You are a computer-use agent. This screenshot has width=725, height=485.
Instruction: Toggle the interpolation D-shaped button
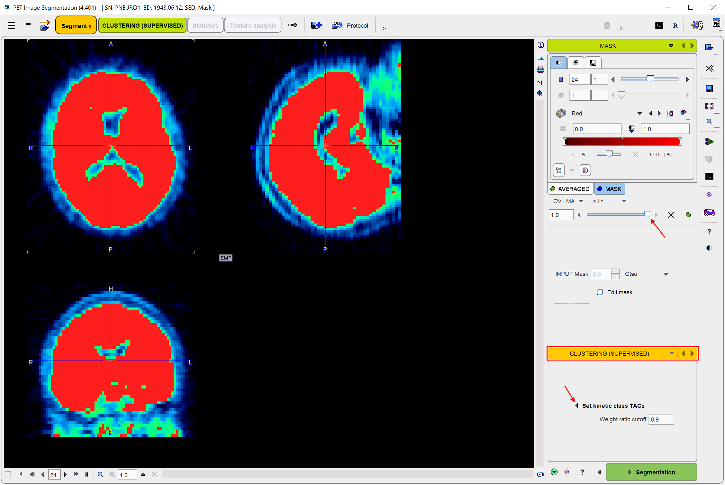(x=585, y=170)
